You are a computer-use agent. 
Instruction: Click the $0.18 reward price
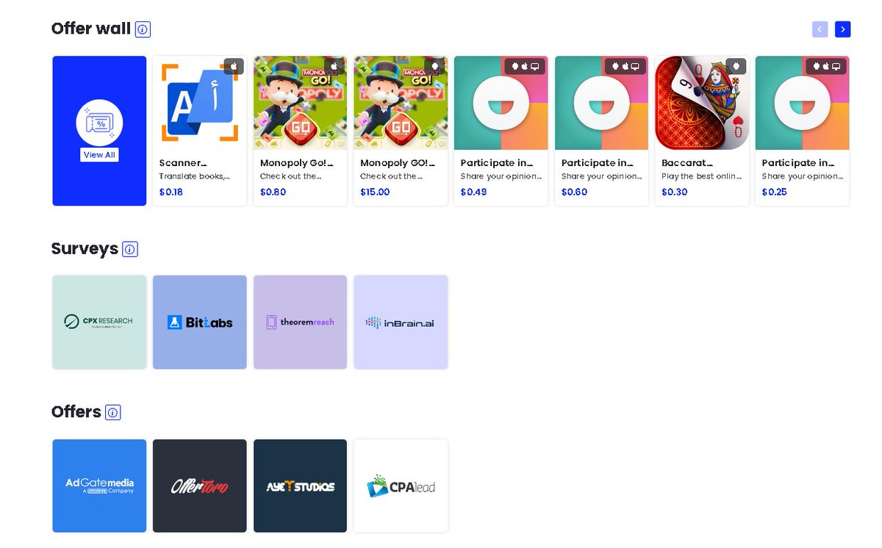point(171,192)
